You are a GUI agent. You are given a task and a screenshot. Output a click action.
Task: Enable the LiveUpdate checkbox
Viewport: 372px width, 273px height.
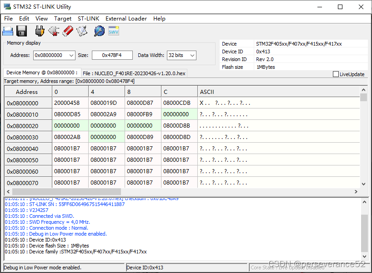[x=336, y=74]
